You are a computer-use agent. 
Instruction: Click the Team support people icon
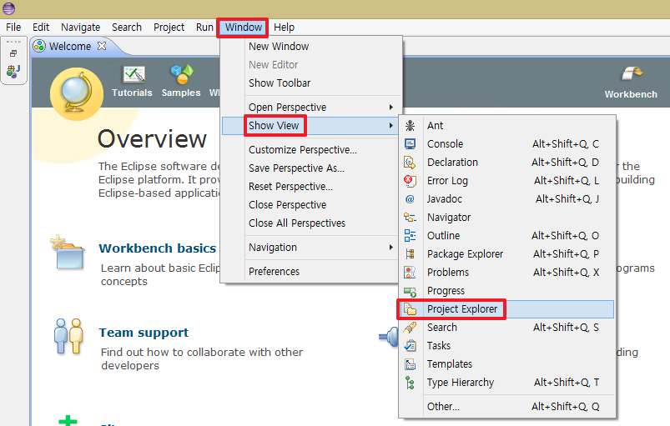[68, 337]
